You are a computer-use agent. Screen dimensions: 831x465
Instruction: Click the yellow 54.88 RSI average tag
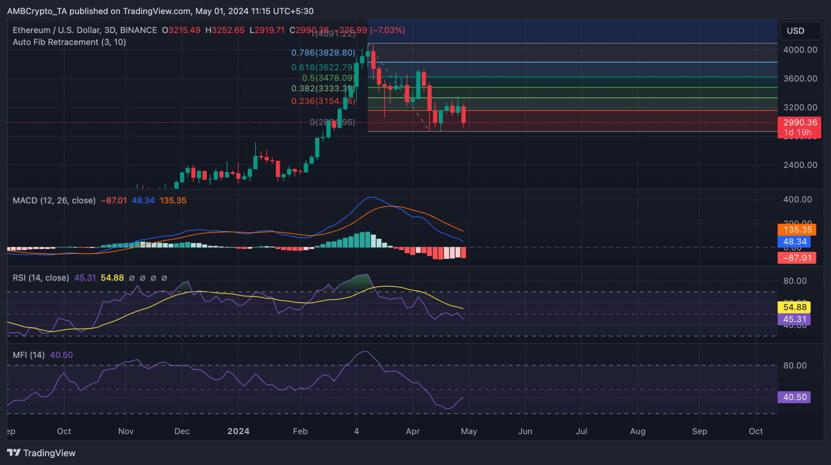coord(794,307)
